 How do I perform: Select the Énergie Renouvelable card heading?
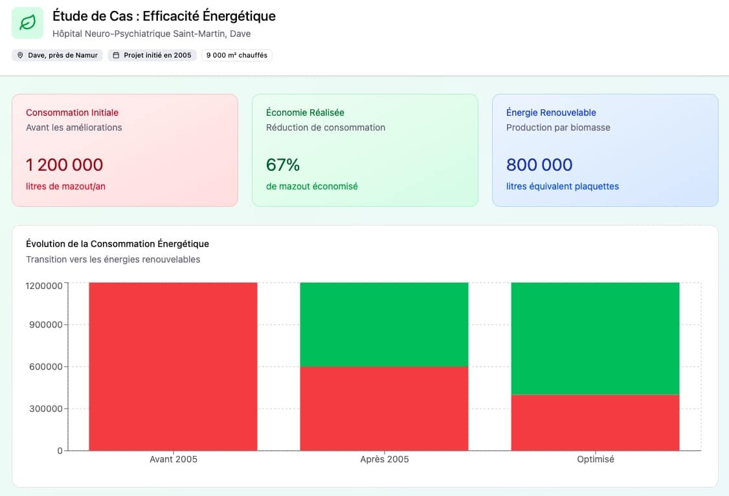pos(551,113)
